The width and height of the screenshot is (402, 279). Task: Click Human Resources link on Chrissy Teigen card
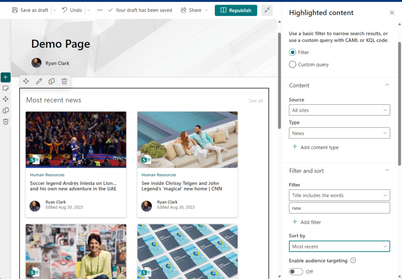(159, 175)
